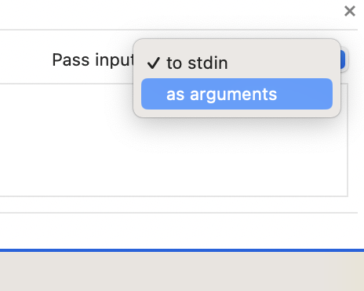Screen dimensions: 364x291
Task: Click the "Pass input" label
Action: click(93, 60)
